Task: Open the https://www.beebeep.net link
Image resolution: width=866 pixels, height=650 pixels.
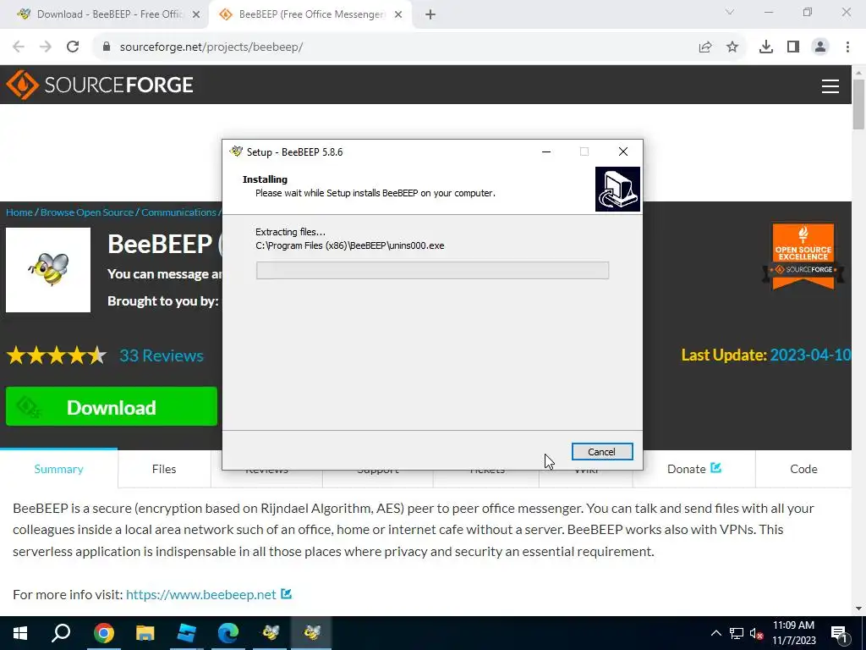Action: [x=201, y=594]
